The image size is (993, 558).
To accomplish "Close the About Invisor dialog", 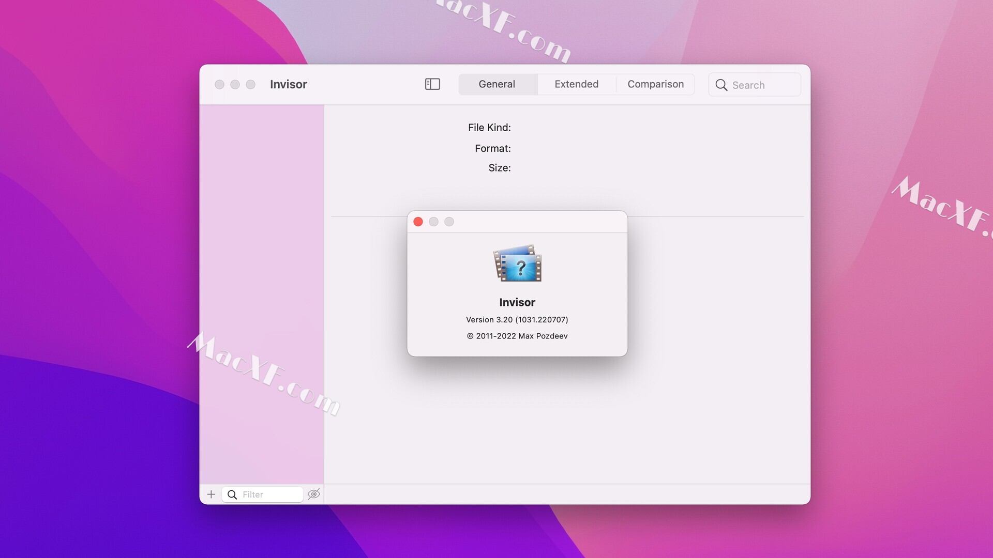I will point(418,221).
